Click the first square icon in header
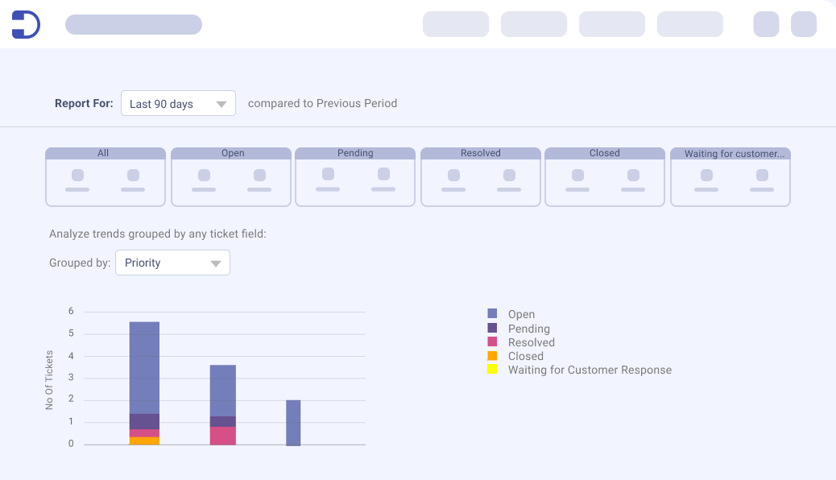The image size is (836, 480). pos(766,24)
